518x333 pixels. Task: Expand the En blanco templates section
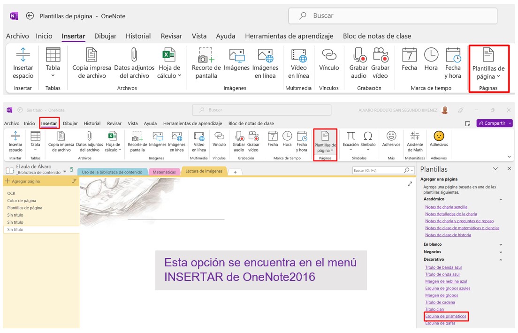pos(501,244)
